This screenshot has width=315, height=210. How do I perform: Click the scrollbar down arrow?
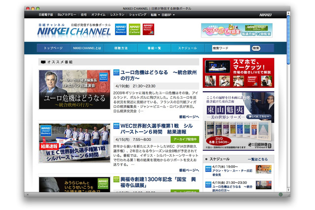click(288, 190)
